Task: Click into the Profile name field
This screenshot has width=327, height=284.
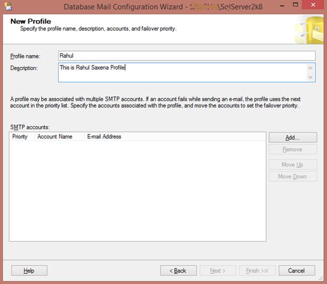Action: (187, 56)
